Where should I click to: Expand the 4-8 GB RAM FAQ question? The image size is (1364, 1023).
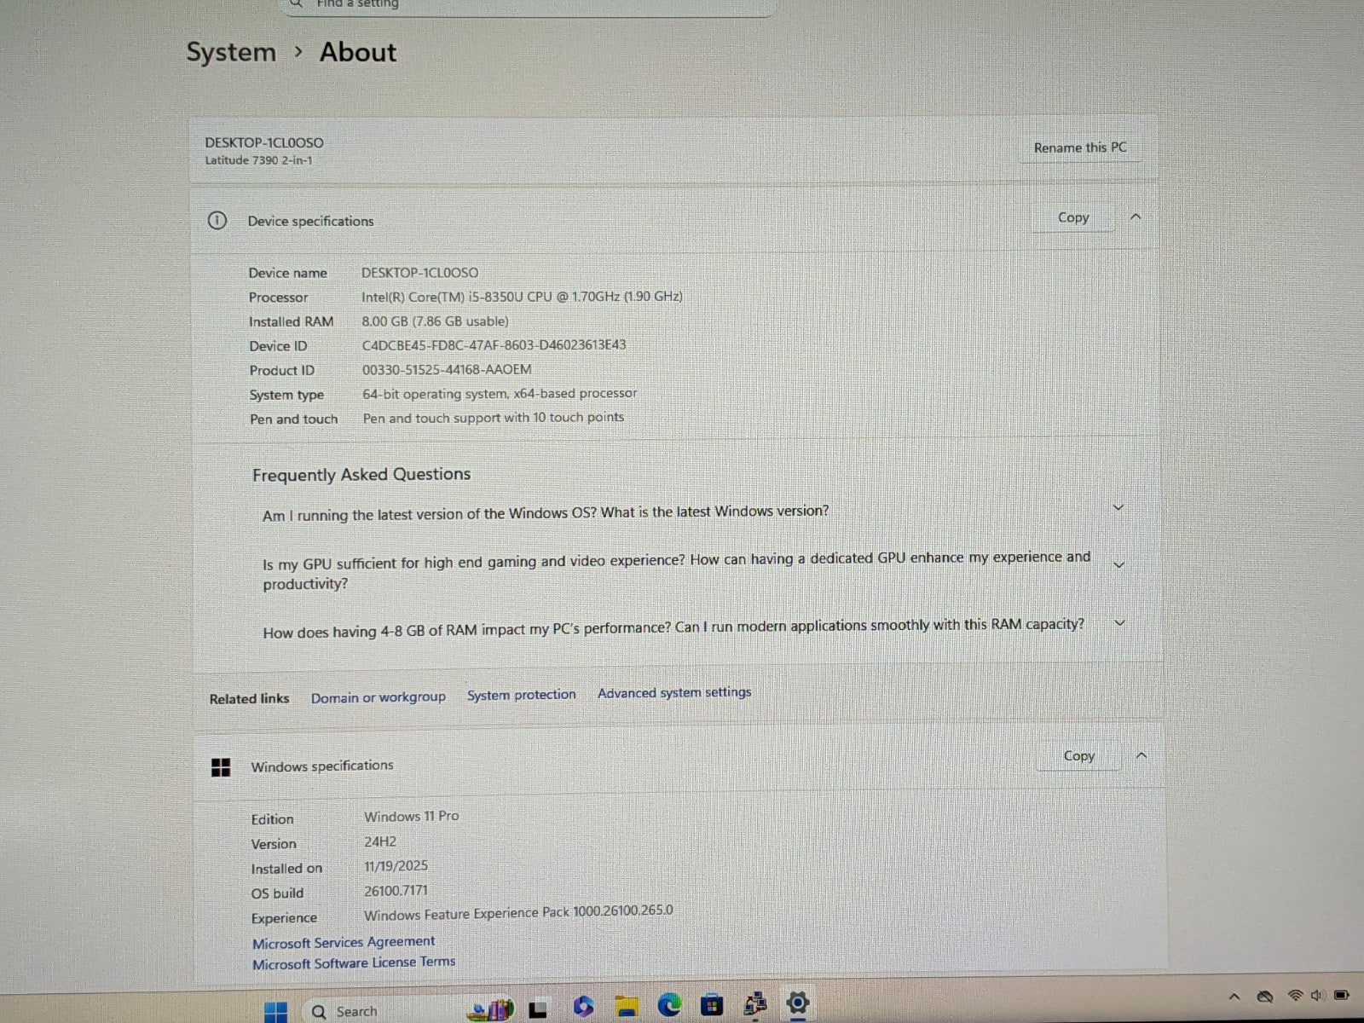click(x=1120, y=623)
